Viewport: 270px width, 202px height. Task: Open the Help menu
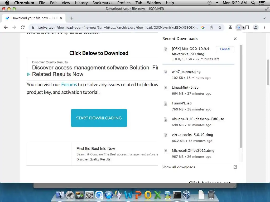tap(170, 3)
